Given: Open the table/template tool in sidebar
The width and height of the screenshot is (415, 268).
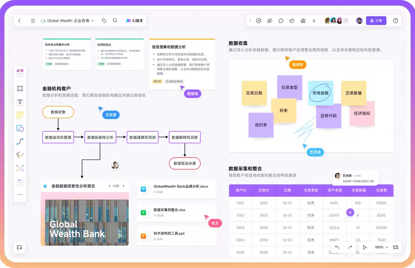Looking at the screenshot, I should [x=20, y=181].
